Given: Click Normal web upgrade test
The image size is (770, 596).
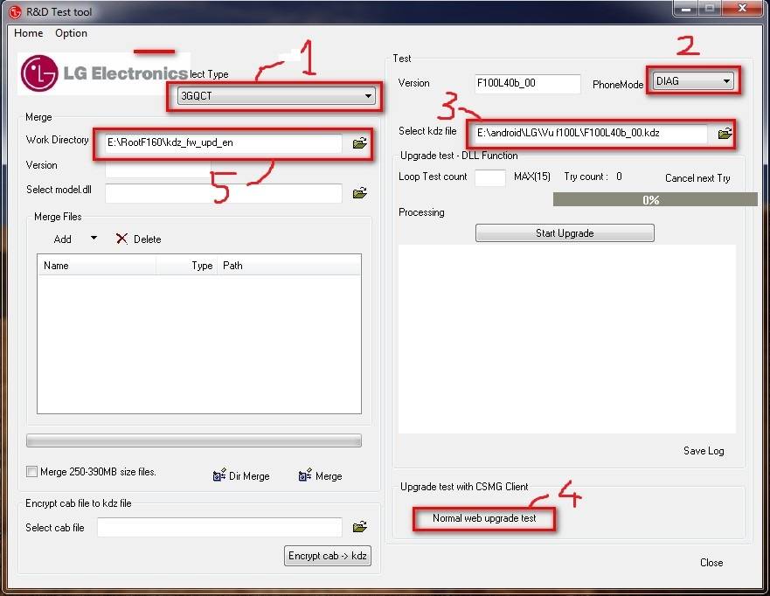Looking at the screenshot, I should [x=484, y=518].
